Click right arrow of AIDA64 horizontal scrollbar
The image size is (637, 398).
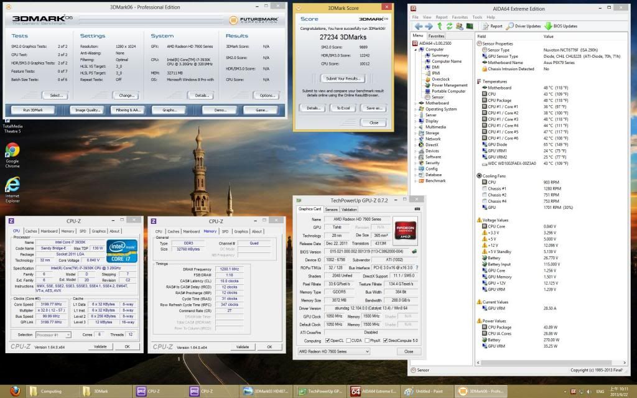[625, 363]
